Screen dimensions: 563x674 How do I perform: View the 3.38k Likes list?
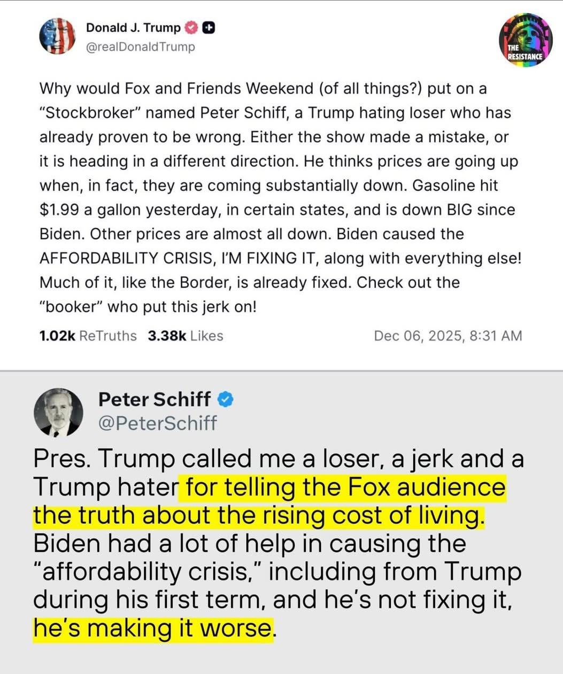click(185, 336)
